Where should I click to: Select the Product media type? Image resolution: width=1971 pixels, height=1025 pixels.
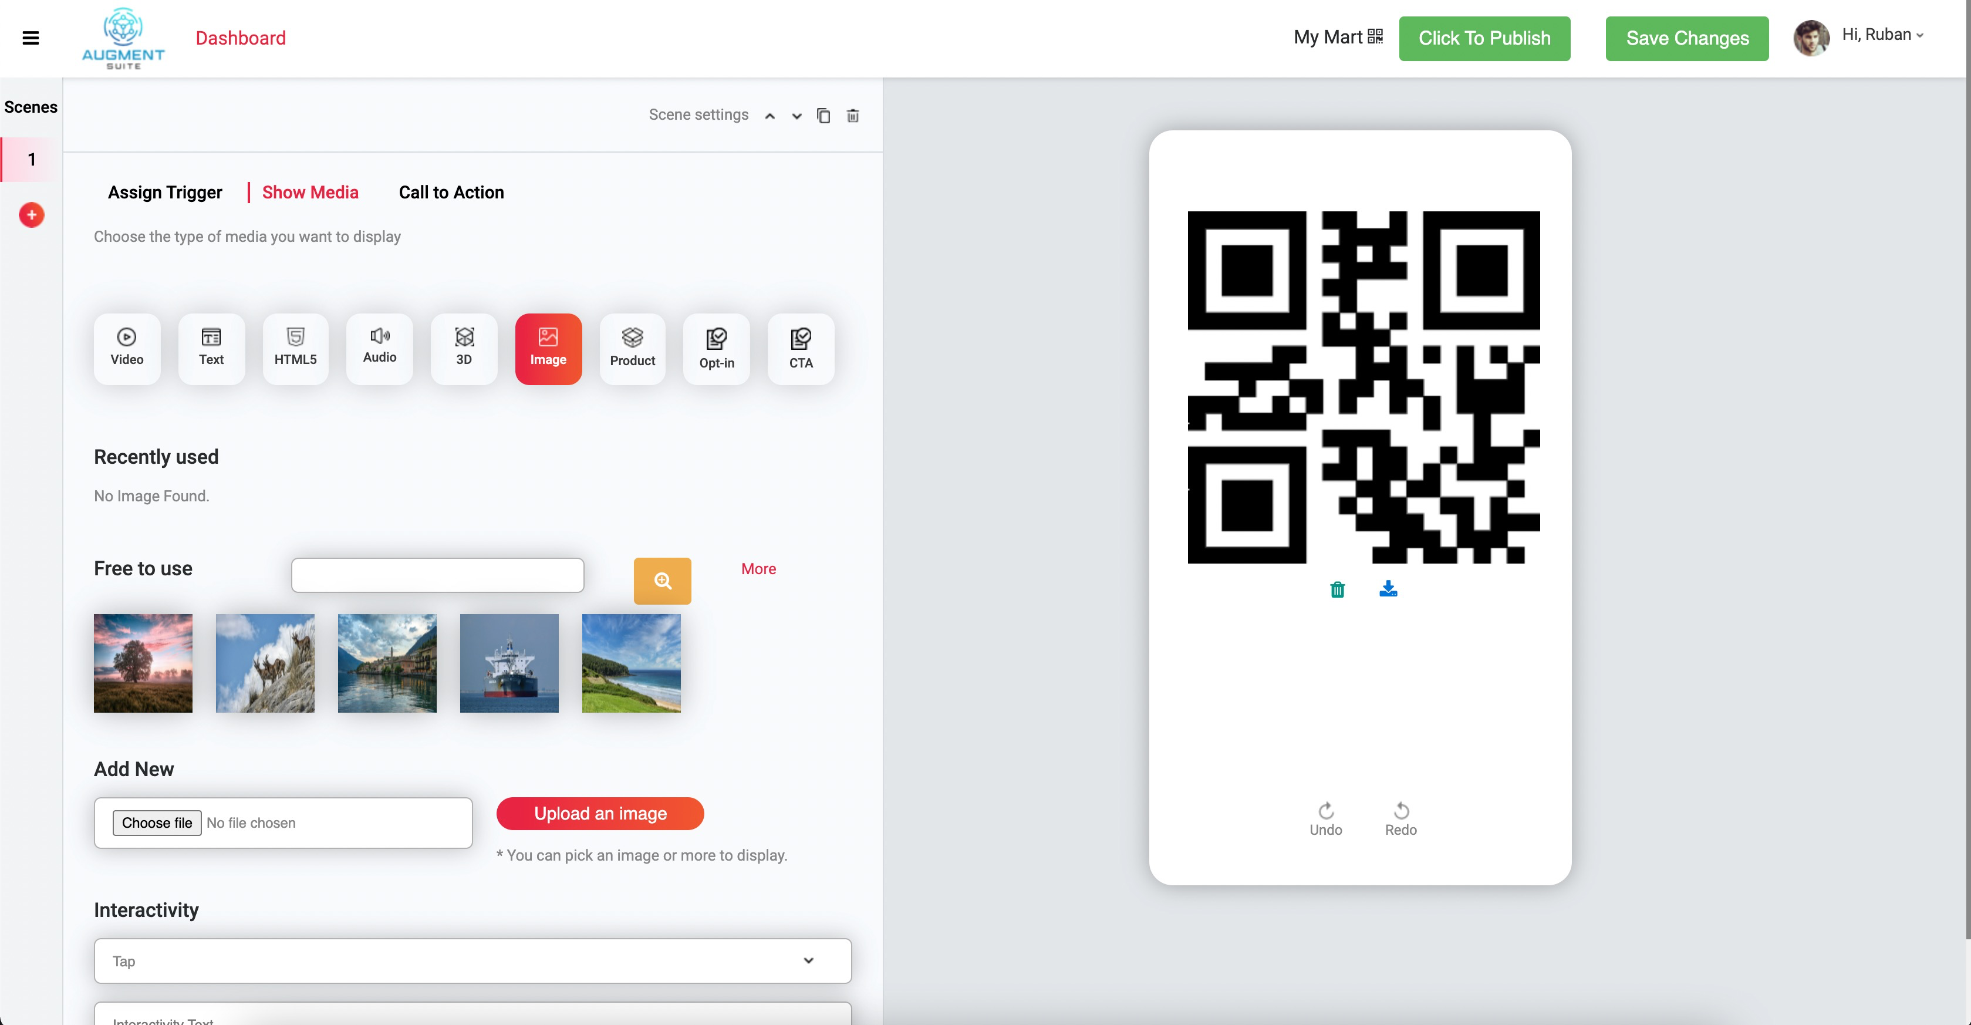632,348
